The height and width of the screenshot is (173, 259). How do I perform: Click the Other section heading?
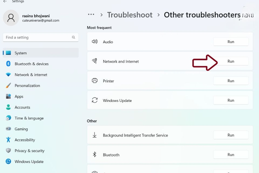(x=92, y=121)
